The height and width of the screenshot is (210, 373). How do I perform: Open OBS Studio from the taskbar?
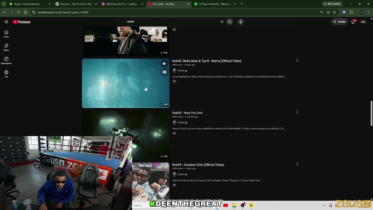pyautogui.click(x=243, y=205)
